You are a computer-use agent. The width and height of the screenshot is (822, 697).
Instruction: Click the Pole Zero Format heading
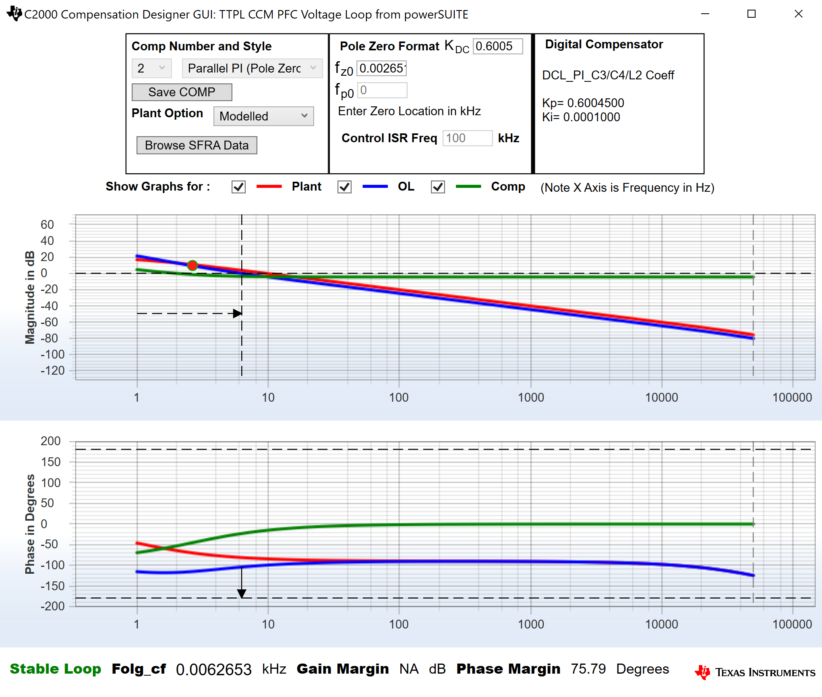(389, 46)
